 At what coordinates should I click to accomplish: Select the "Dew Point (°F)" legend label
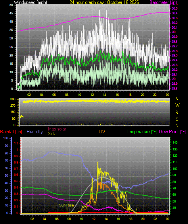[x=173, y=132]
